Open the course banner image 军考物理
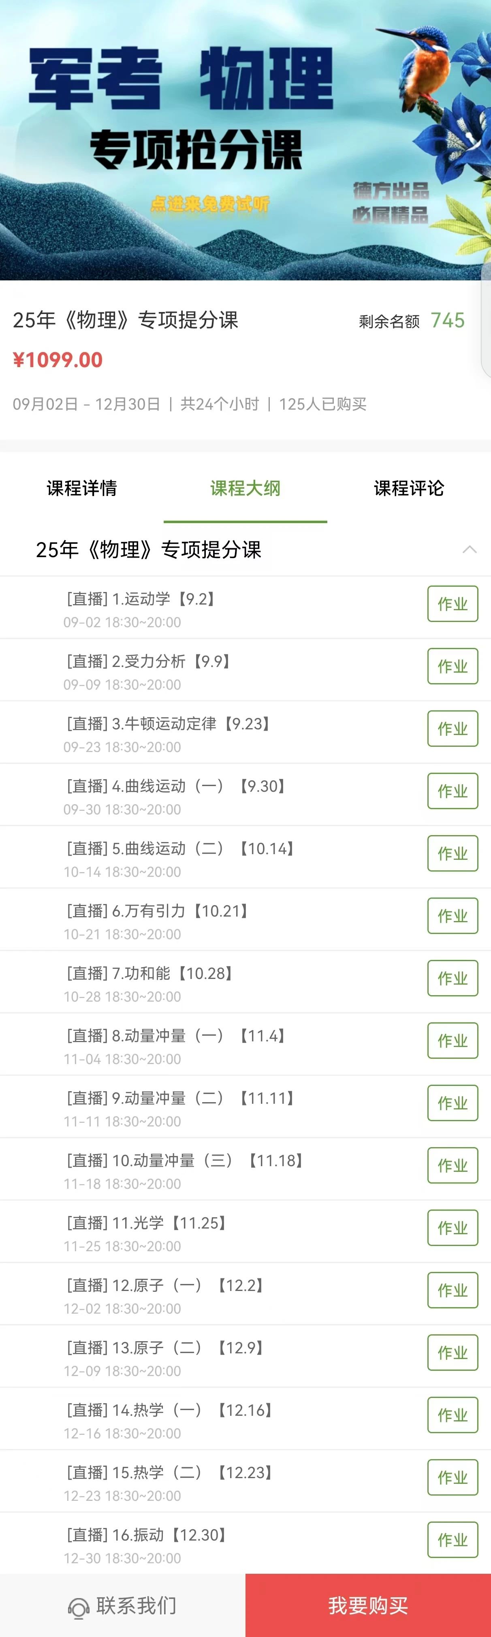 pyautogui.click(x=245, y=140)
